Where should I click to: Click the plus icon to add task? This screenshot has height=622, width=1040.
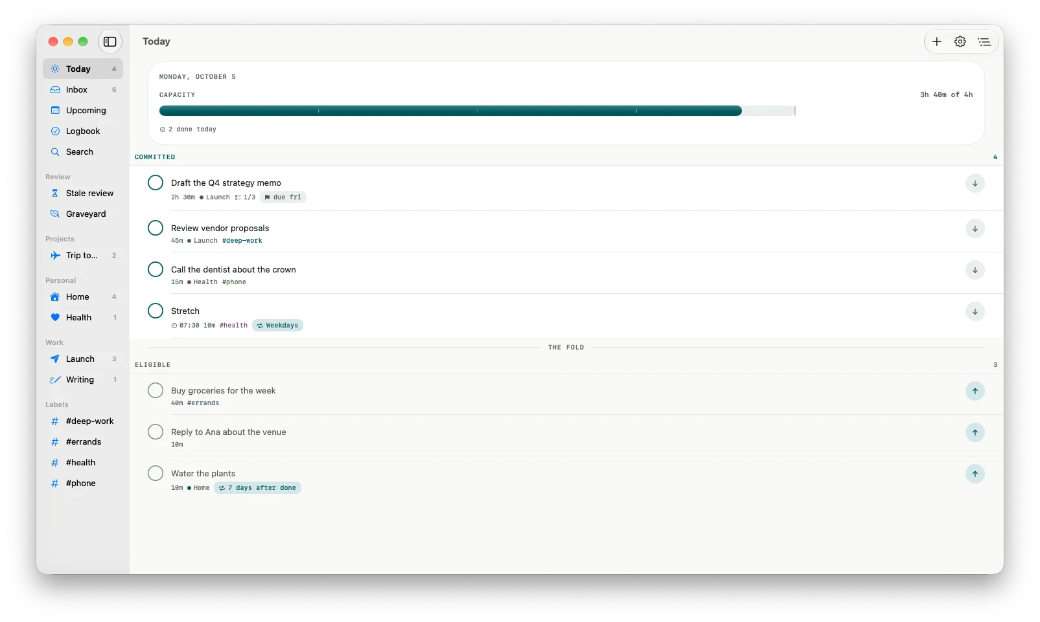click(x=936, y=41)
